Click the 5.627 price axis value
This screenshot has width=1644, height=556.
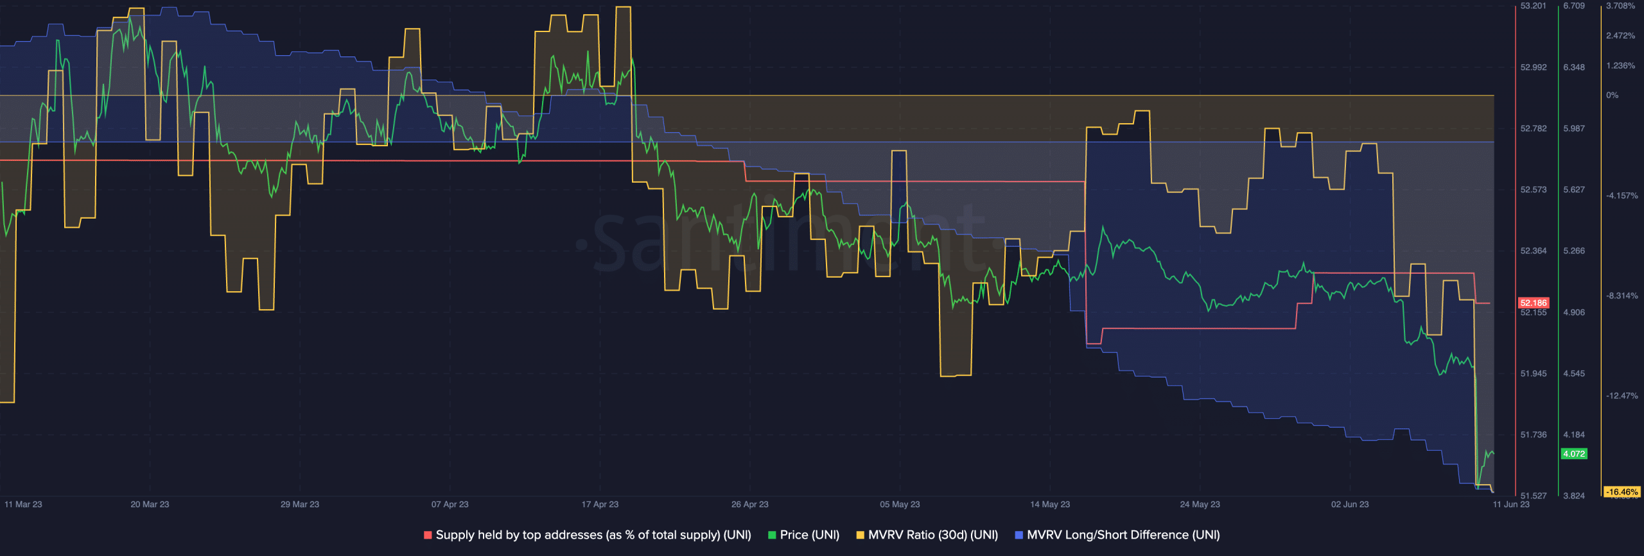pos(1574,190)
